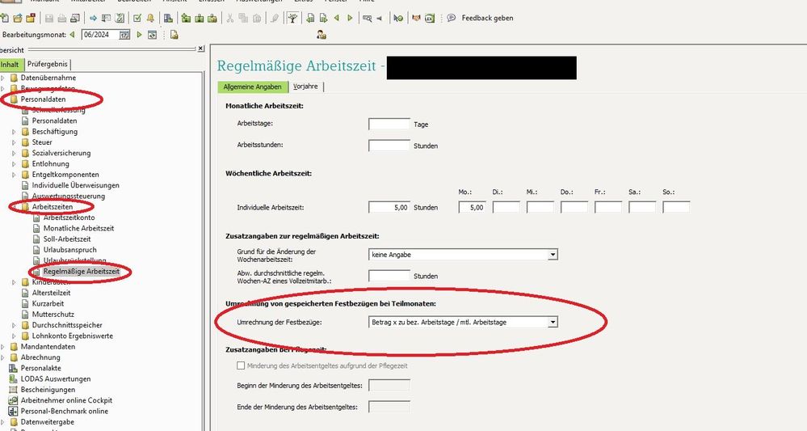
Task: Click Feedback geben
Action: point(487,18)
